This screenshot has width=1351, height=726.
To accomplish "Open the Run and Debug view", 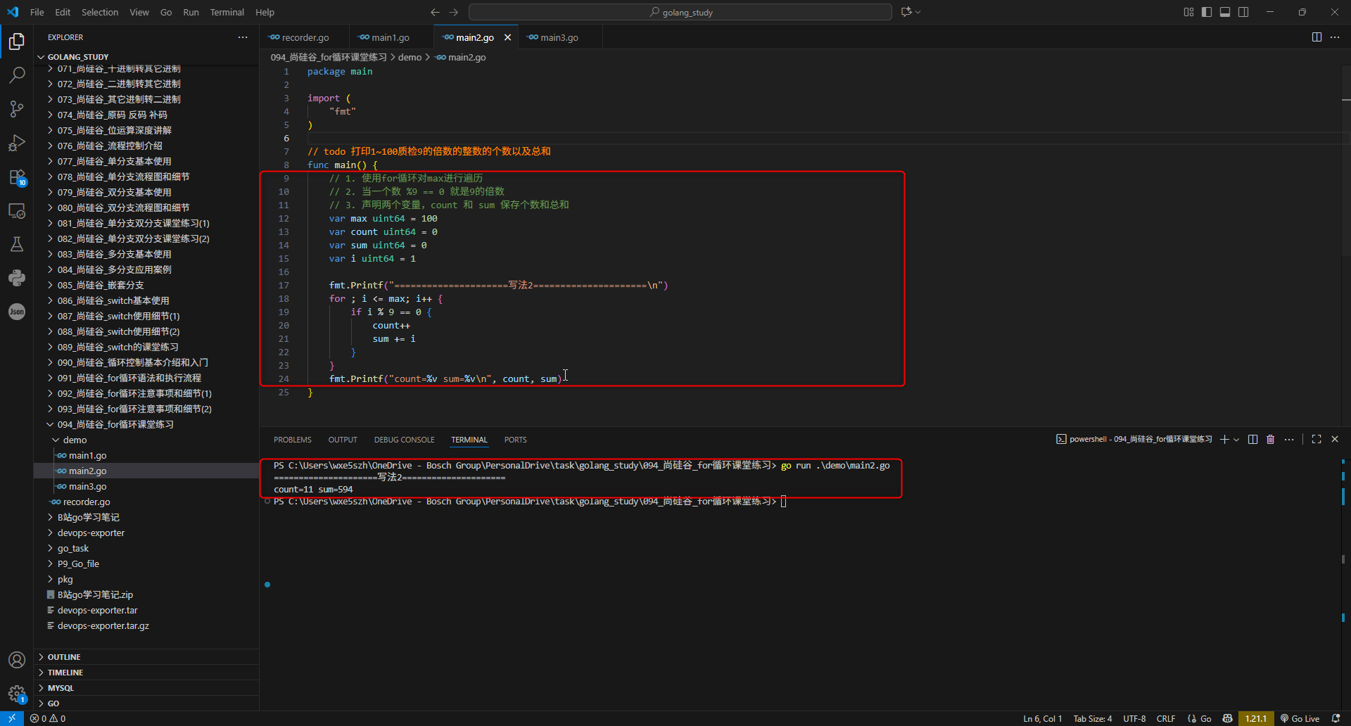I will pyautogui.click(x=17, y=143).
